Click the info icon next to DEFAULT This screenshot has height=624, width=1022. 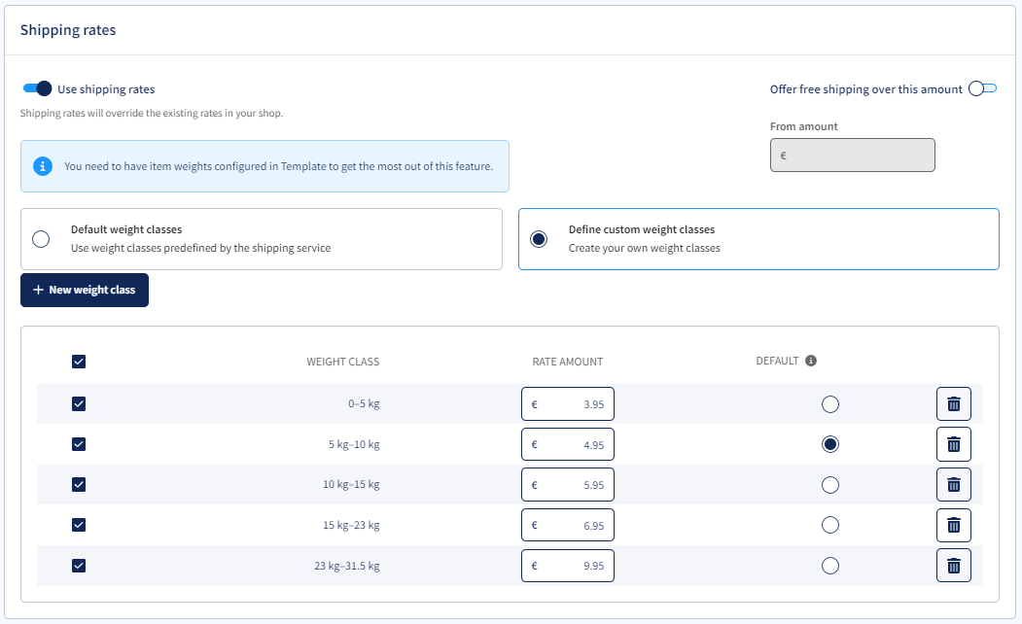pos(811,361)
